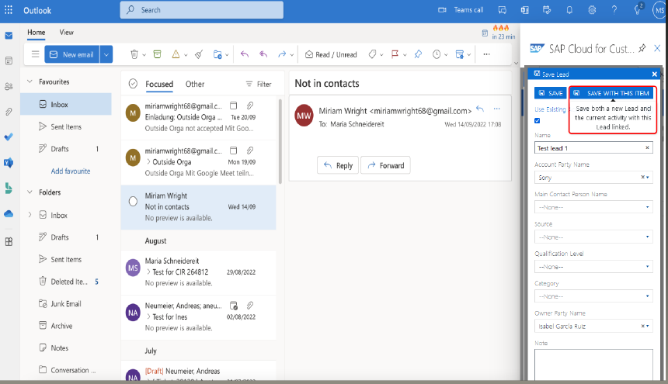This screenshot has width=668, height=384.
Task: Open People in left rail
Action: (x=9, y=86)
